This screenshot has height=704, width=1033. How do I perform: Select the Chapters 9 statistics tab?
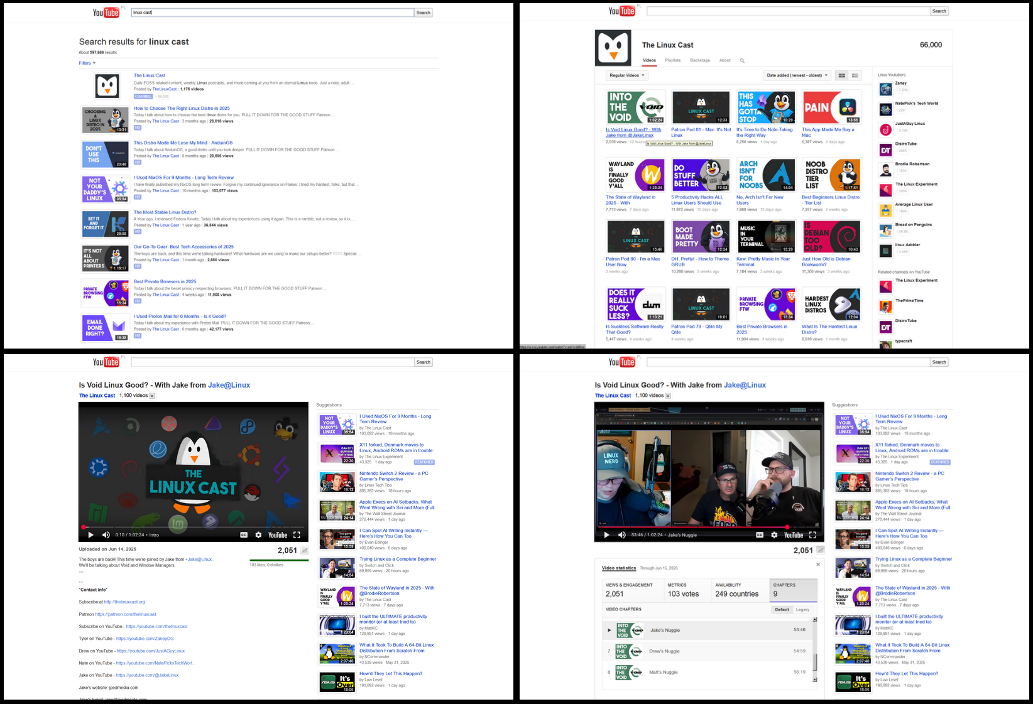[793, 590]
